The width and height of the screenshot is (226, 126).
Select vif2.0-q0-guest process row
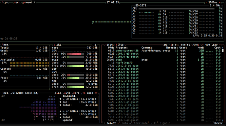click(x=163, y=72)
